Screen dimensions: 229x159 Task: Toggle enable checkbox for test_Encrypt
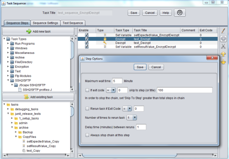[87, 39]
